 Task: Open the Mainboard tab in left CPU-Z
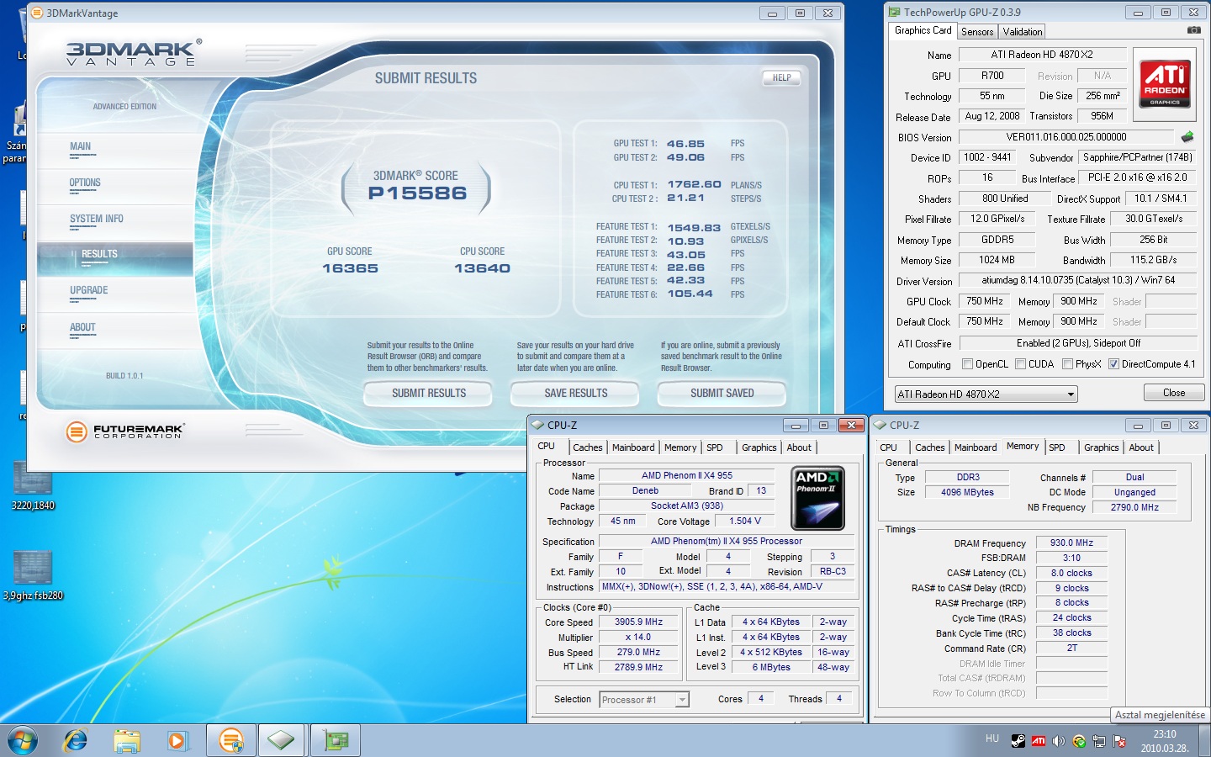pos(632,448)
